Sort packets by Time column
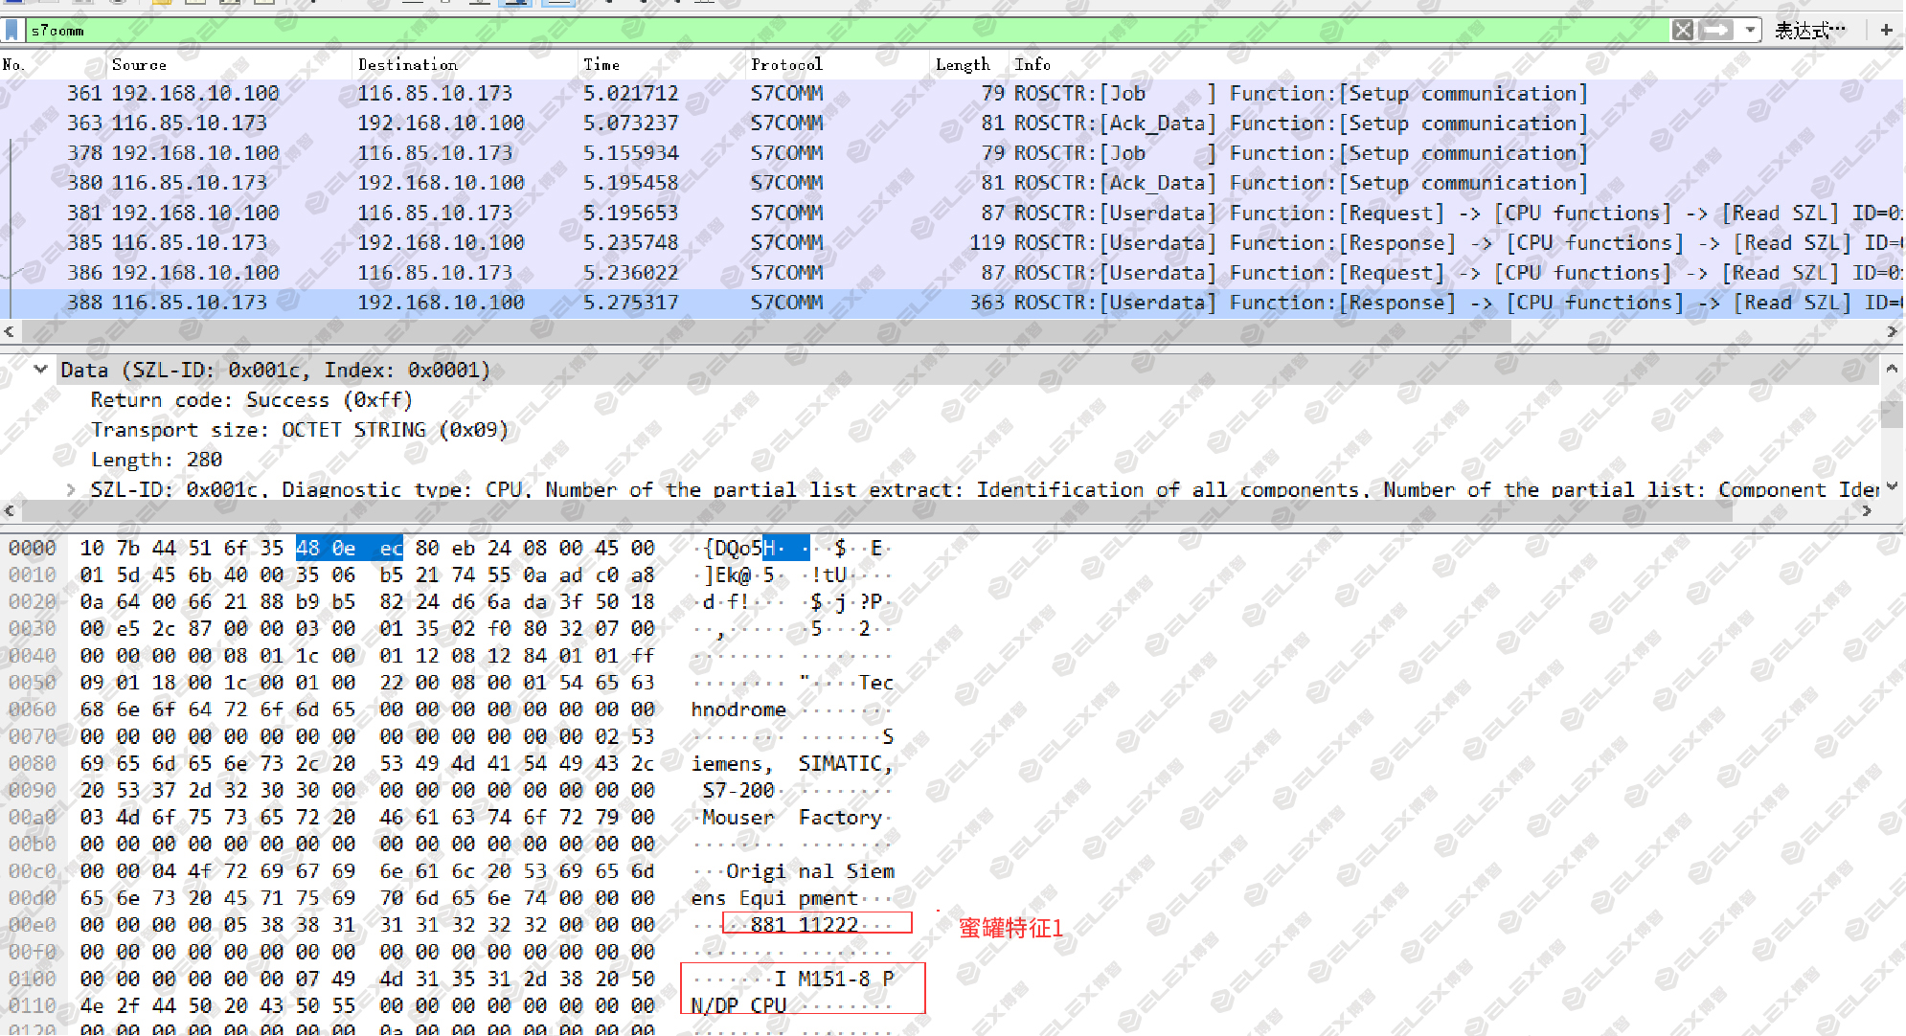Screen dimensions: 1906x1036 tap(601, 64)
